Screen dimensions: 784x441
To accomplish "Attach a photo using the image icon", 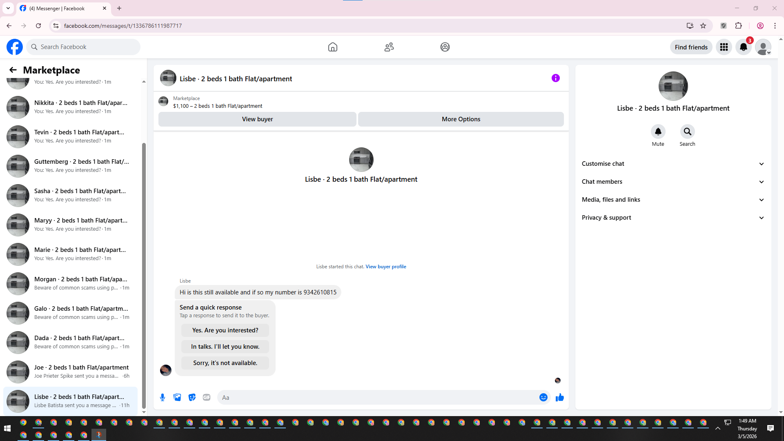I will point(177,397).
